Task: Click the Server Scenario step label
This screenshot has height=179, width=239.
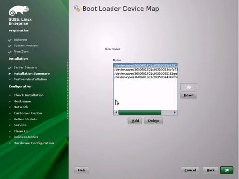Action: (x=25, y=67)
